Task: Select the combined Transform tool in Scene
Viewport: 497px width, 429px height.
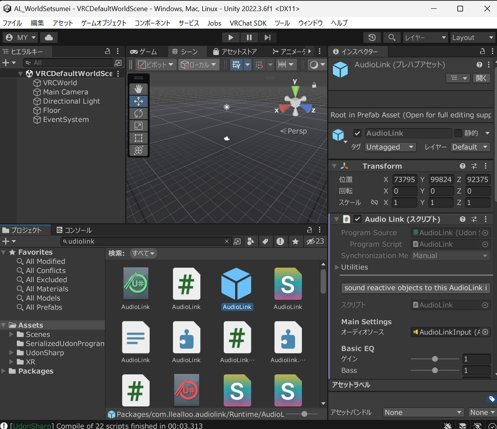Action: [x=139, y=150]
